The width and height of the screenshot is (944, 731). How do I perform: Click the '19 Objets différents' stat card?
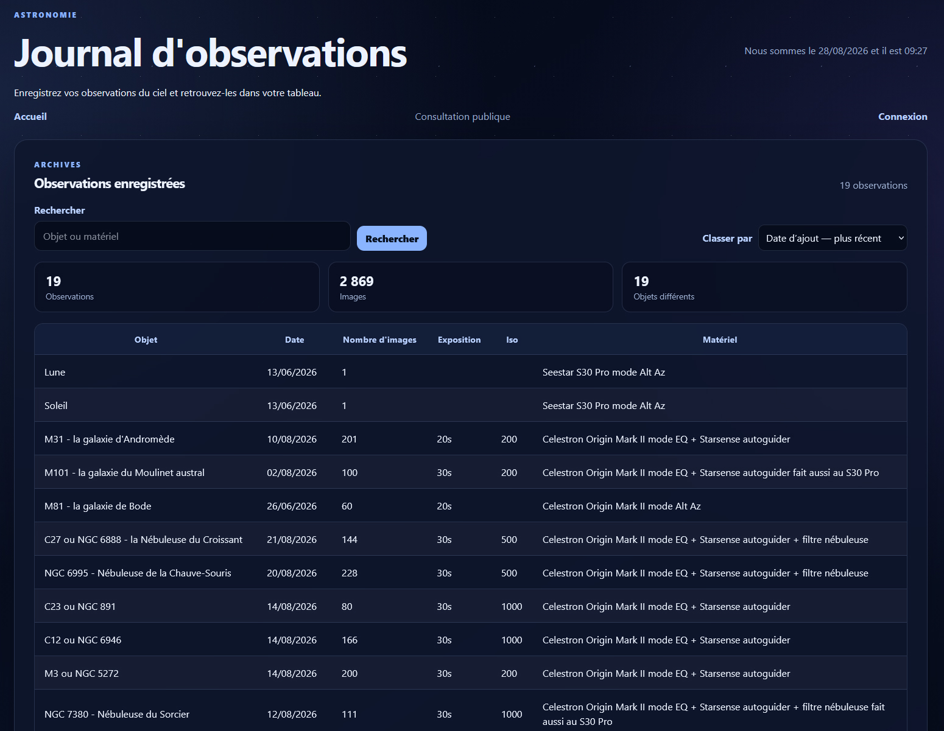(764, 287)
